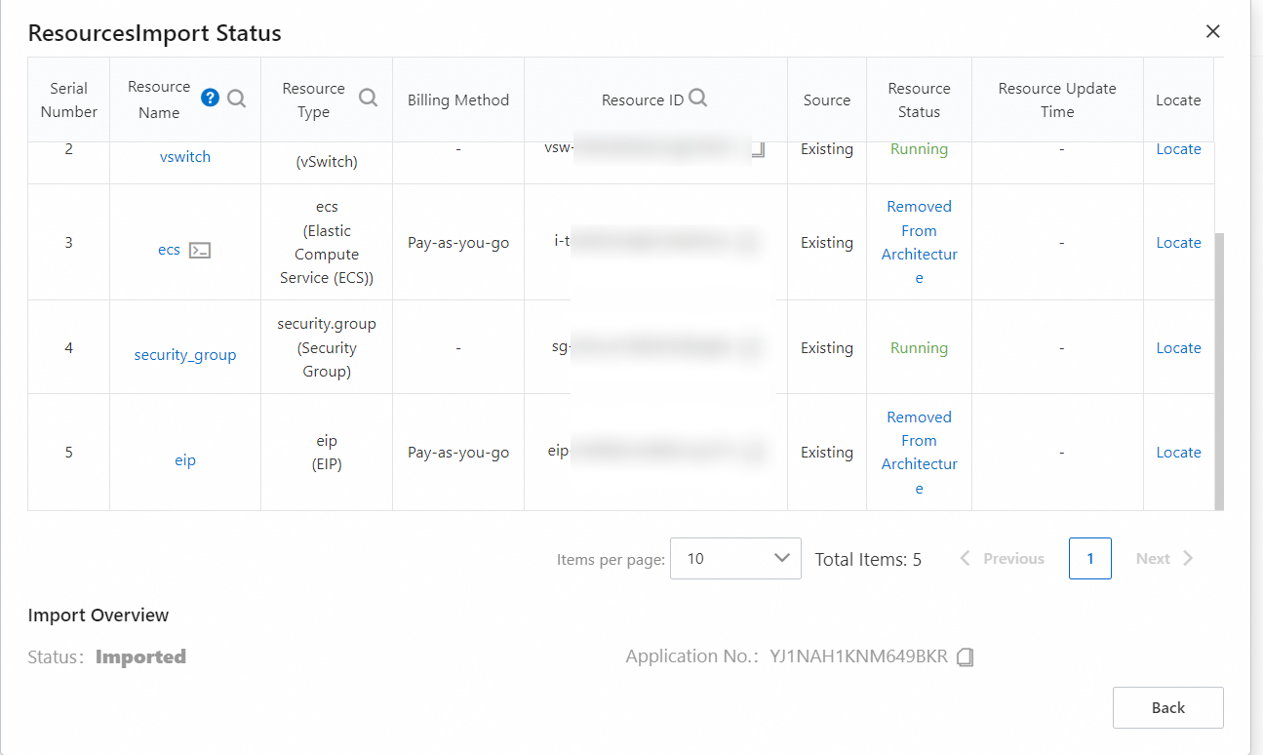Click Locate for the security_group row
Screen dimensions: 1263x755
[1178, 348]
